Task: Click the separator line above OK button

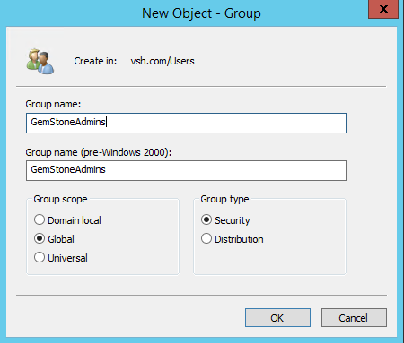Action: tap(201, 295)
